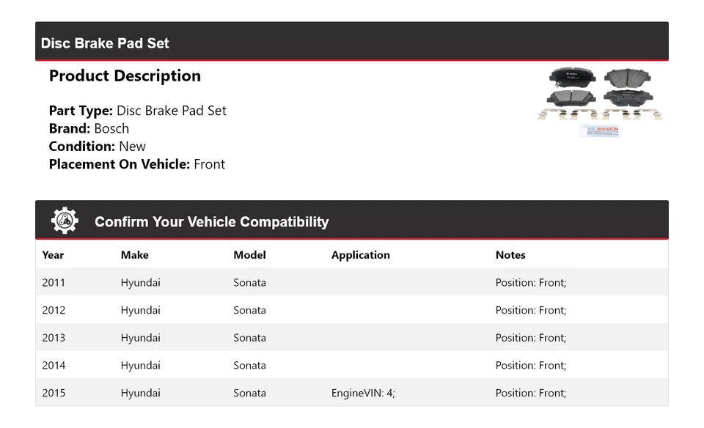Viewport: 704px width, 428px height.
Task: Click the Condition: New text line
Action: (x=97, y=146)
